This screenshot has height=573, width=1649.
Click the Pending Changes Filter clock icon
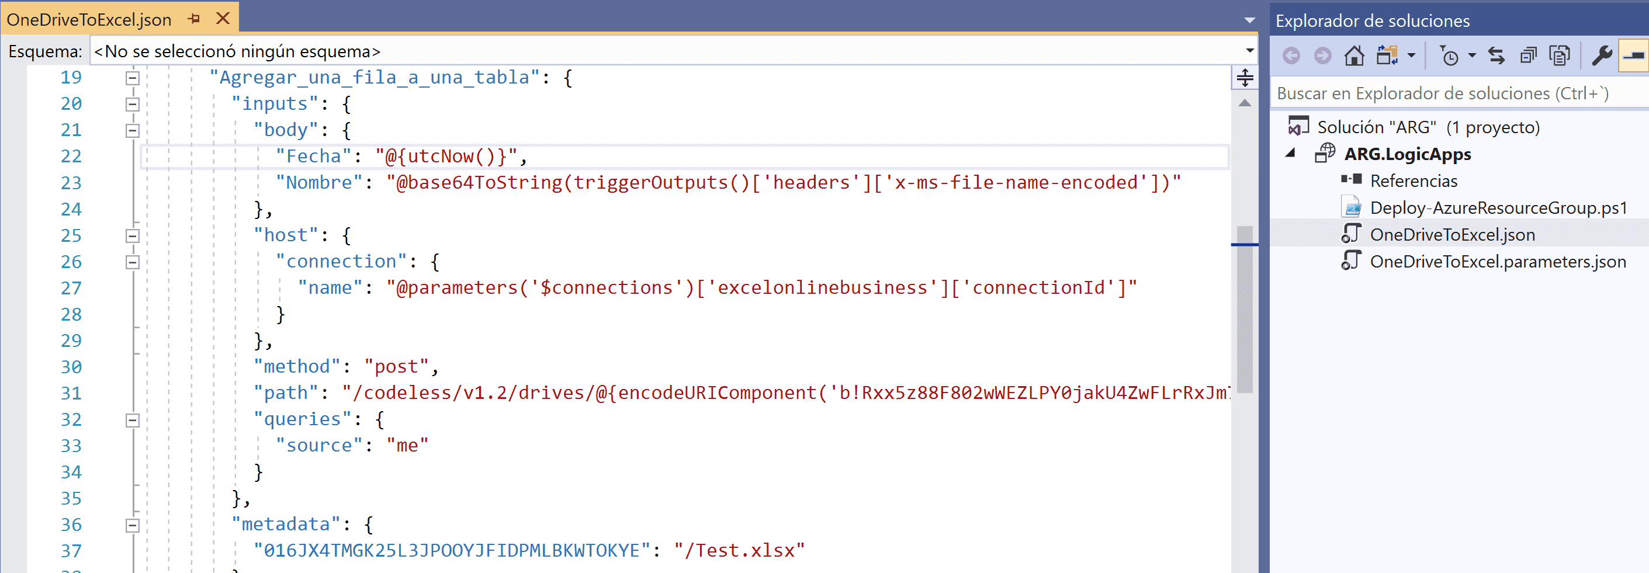[1449, 55]
